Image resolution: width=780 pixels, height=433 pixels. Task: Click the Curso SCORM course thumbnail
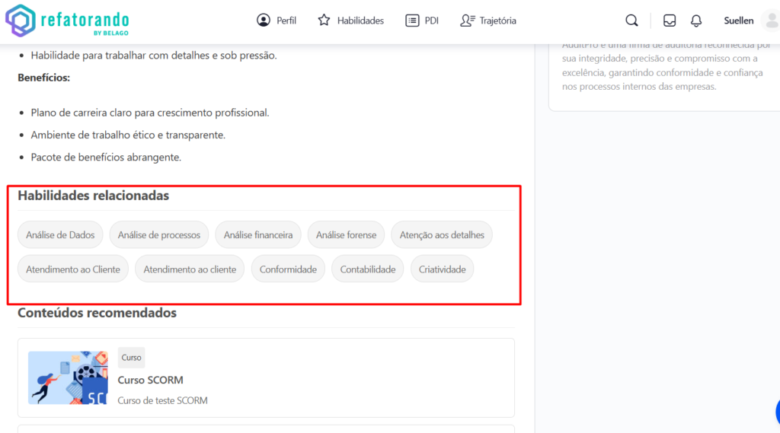[68, 377]
